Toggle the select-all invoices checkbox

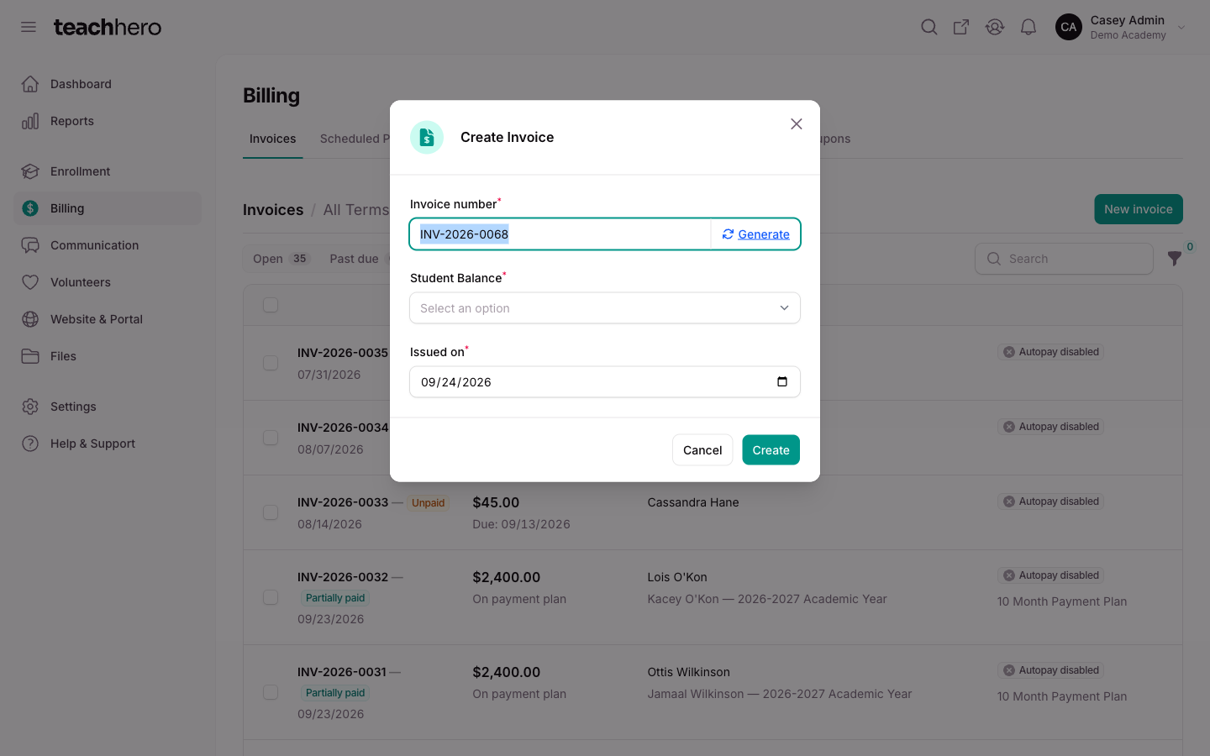271,305
